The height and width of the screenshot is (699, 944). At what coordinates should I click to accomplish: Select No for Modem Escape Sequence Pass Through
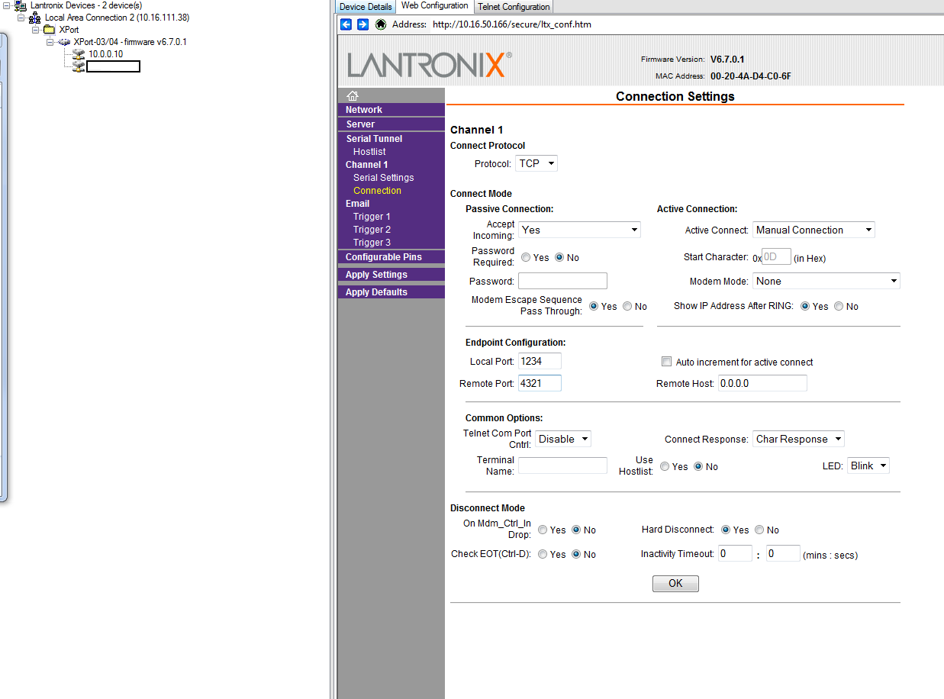(x=627, y=306)
